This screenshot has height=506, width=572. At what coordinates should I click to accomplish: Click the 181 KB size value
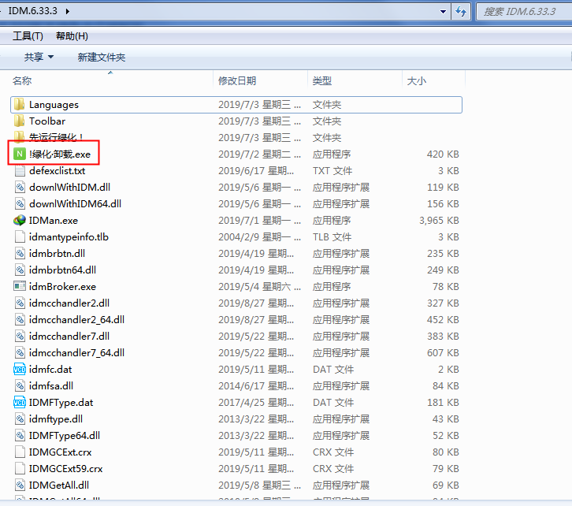click(443, 403)
